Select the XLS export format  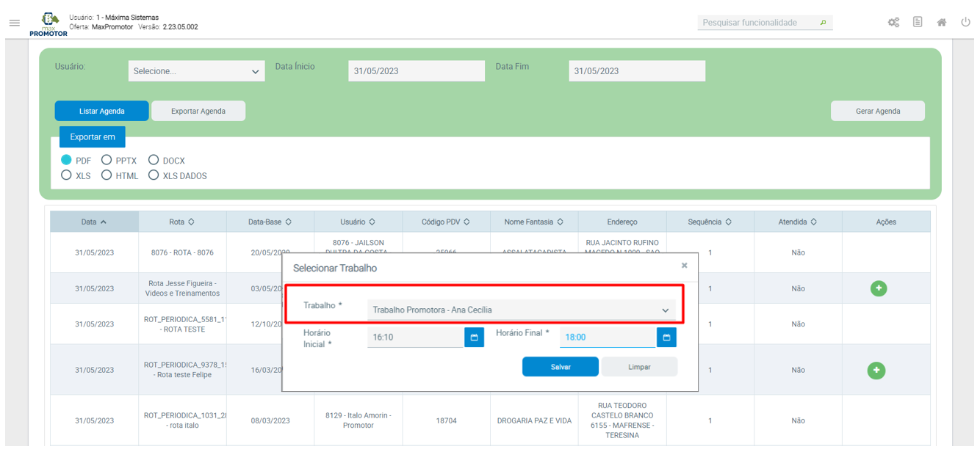[x=67, y=175]
